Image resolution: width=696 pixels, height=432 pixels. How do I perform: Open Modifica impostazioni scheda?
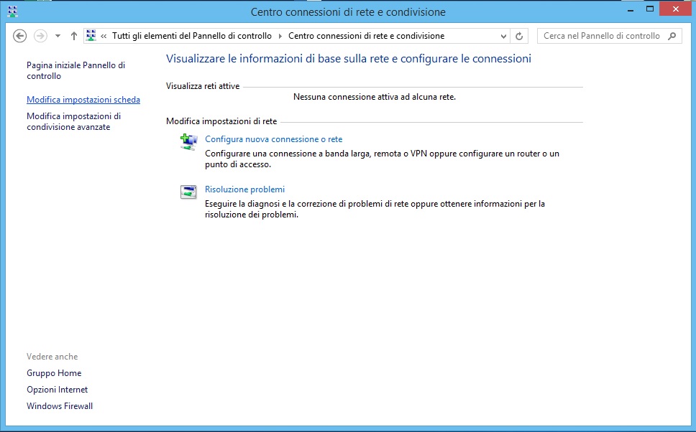(83, 100)
